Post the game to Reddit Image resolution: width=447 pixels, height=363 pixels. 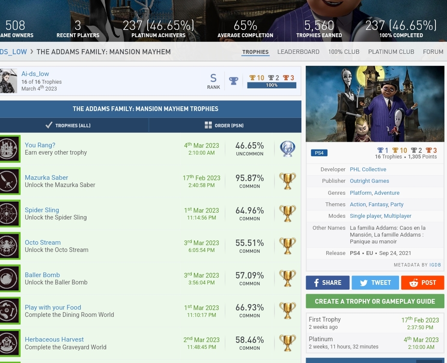[x=423, y=283]
